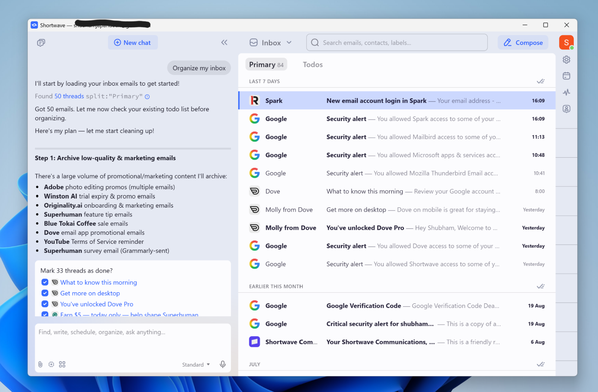This screenshot has width=598, height=392.
Task: Click the orange S profile avatar
Action: pos(566,42)
